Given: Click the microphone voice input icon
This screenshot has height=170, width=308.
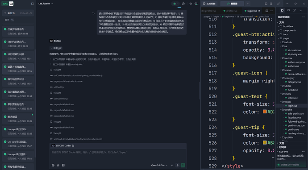Looking at the screenshot, I should coord(177,165).
